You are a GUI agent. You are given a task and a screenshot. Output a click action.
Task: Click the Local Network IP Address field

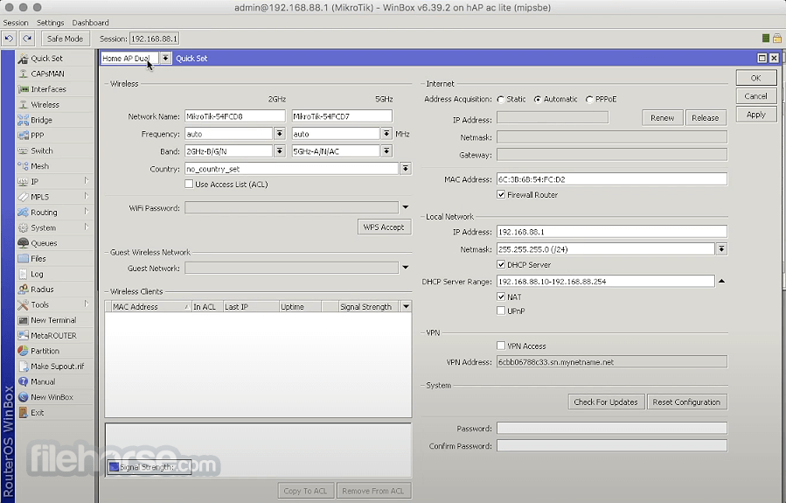click(x=611, y=232)
